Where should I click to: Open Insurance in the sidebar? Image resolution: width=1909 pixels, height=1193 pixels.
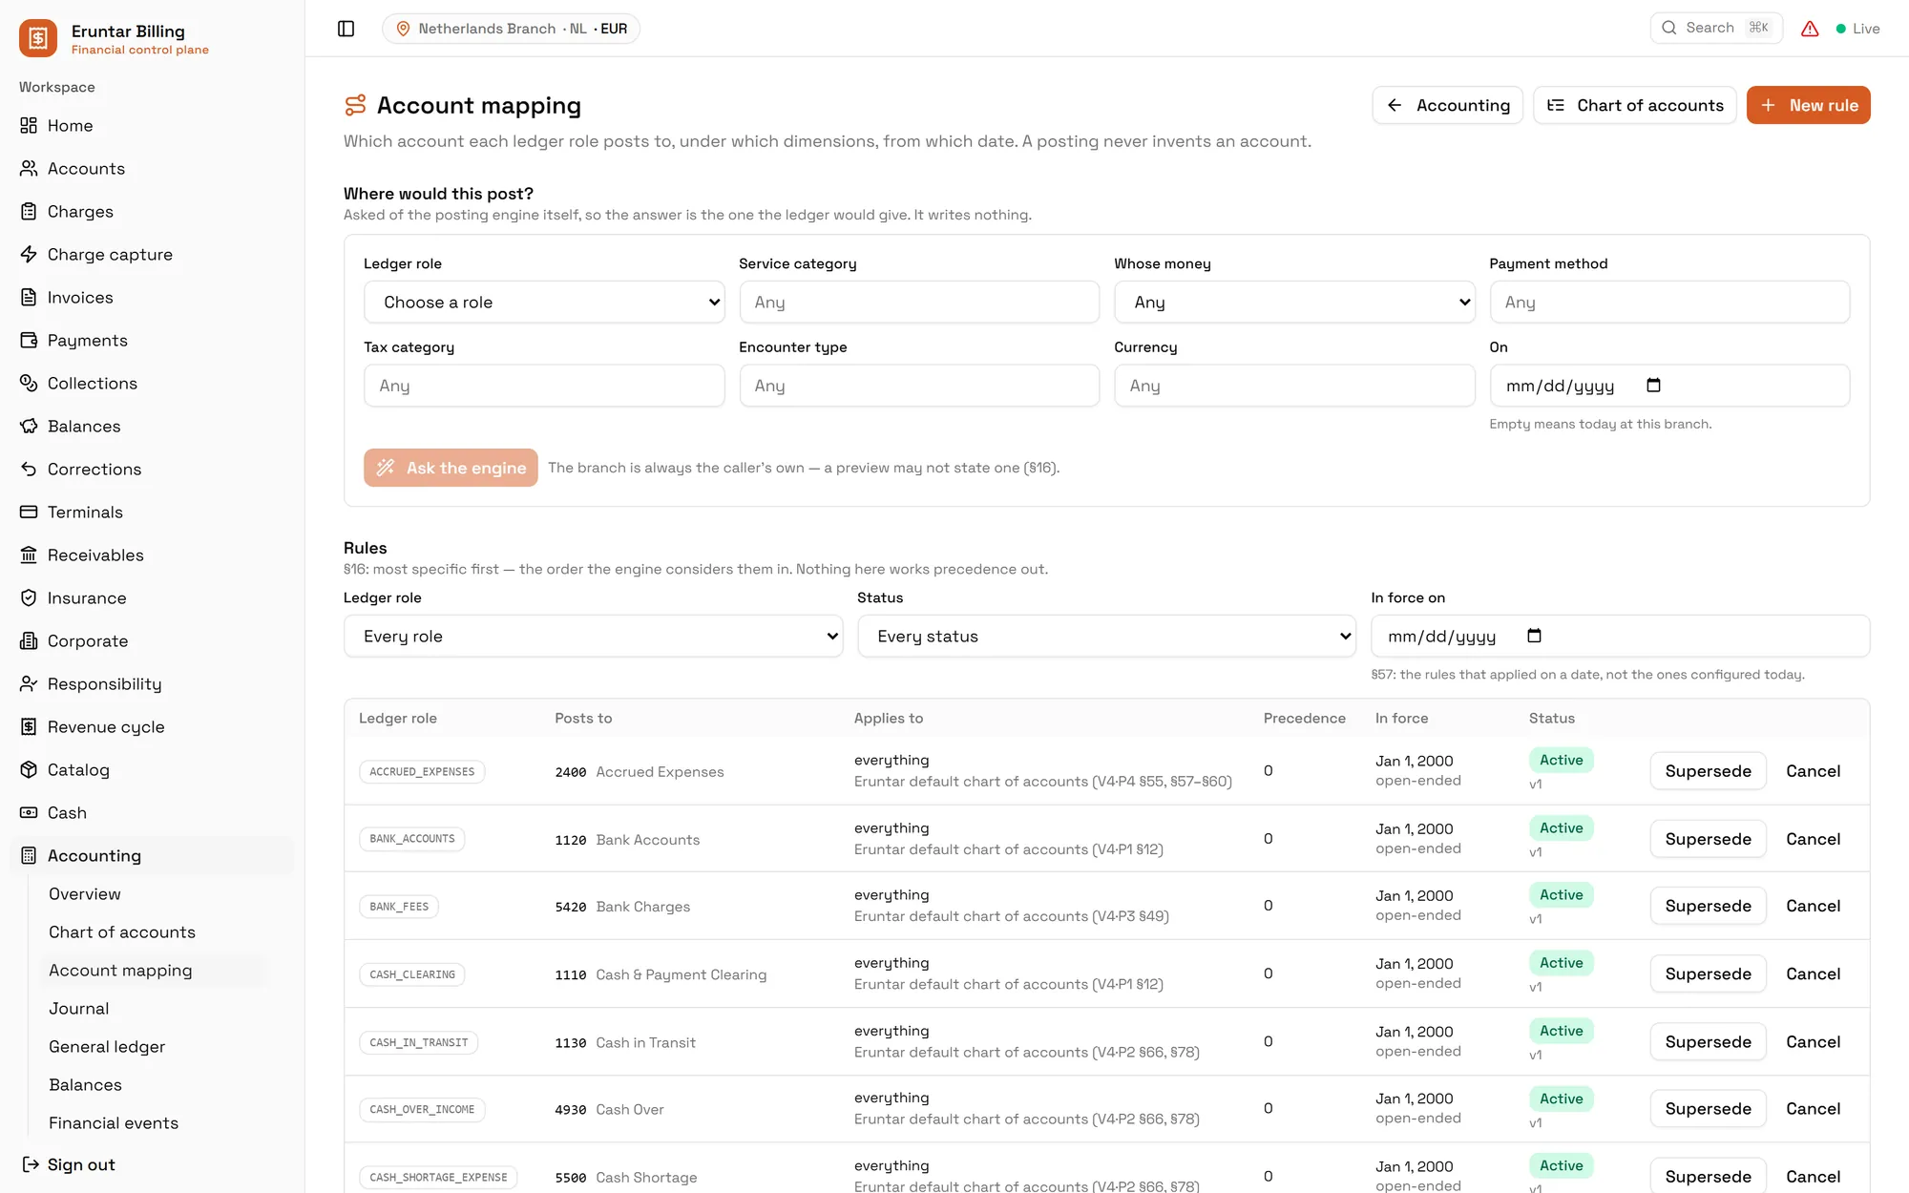point(153,598)
